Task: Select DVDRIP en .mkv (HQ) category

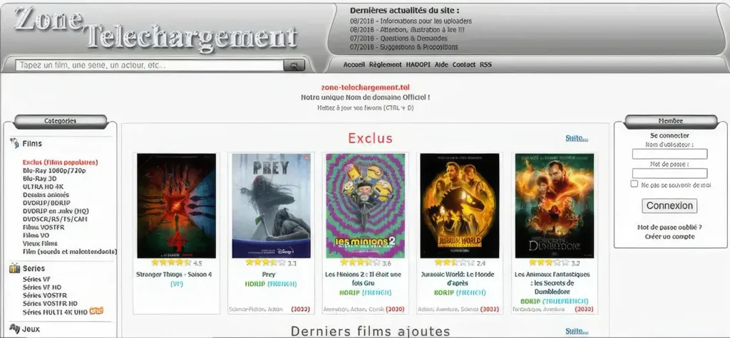Action: pyautogui.click(x=56, y=211)
